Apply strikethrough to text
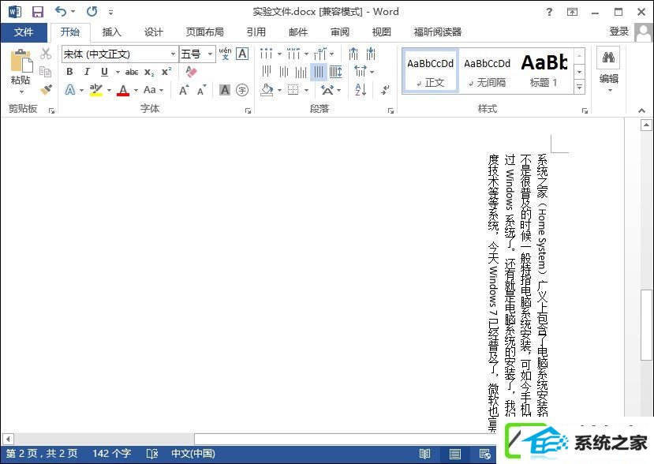 (132, 72)
